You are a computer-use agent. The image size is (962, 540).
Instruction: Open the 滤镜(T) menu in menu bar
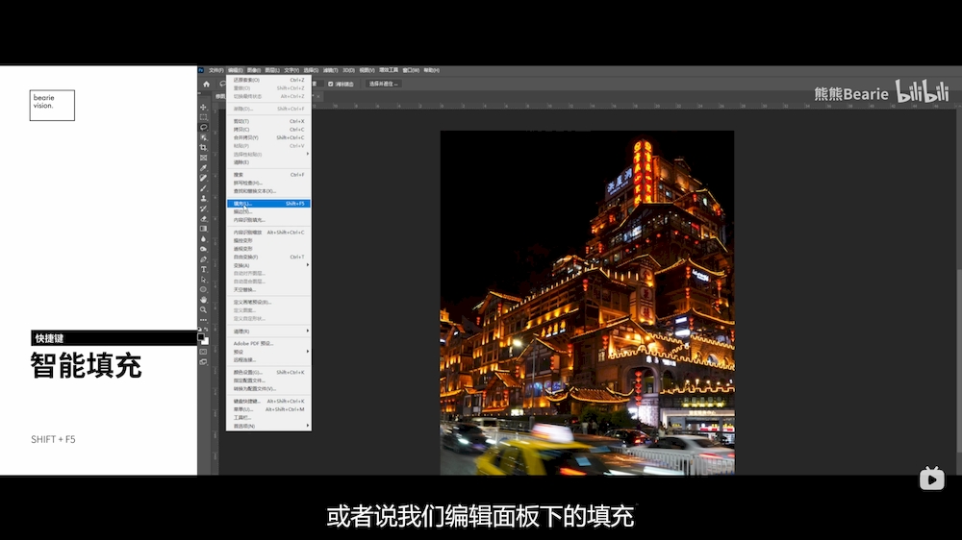pos(330,70)
